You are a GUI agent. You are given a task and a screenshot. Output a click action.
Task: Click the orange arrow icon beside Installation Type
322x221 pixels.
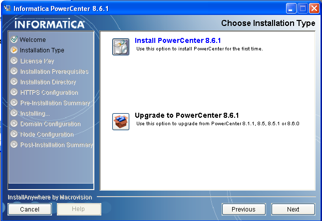[14, 50]
